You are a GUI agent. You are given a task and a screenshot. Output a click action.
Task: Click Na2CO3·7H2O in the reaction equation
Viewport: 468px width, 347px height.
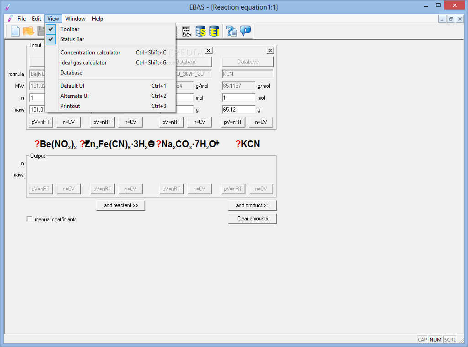tap(189, 144)
